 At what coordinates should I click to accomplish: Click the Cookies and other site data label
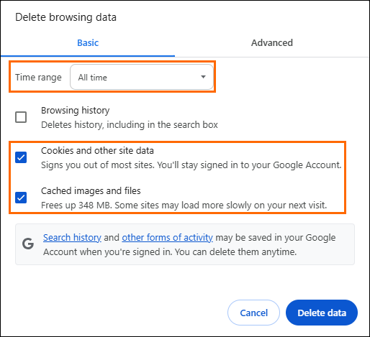[x=97, y=151]
